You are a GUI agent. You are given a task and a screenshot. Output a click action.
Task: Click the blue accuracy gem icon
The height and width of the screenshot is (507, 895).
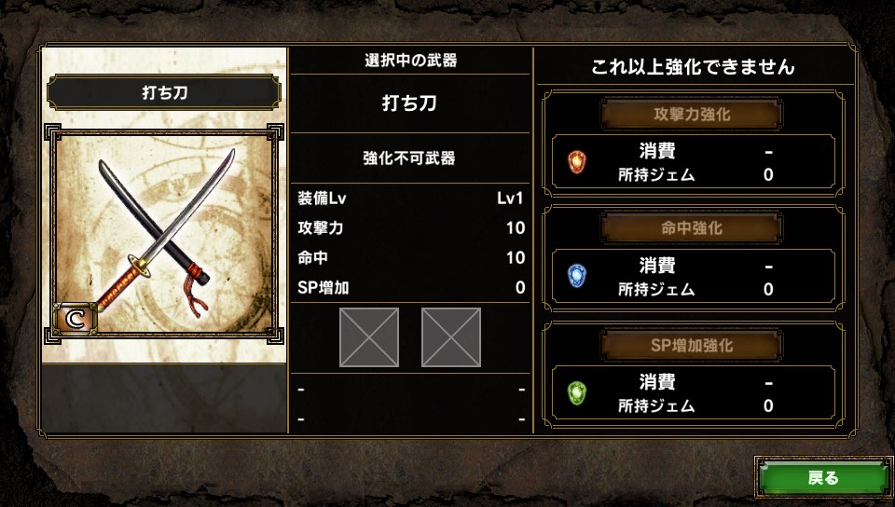pyautogui.click(x=577, y=277)
